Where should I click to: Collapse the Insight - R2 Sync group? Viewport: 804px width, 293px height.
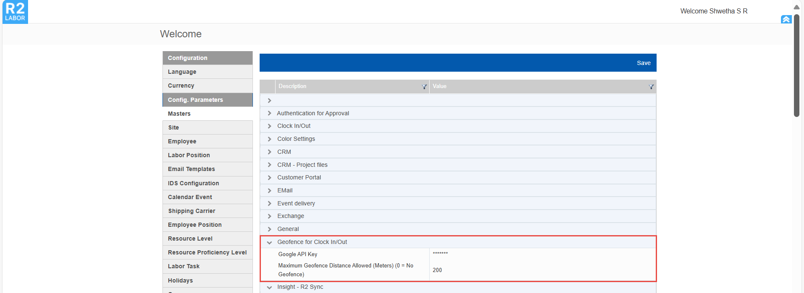click(269, 287)
